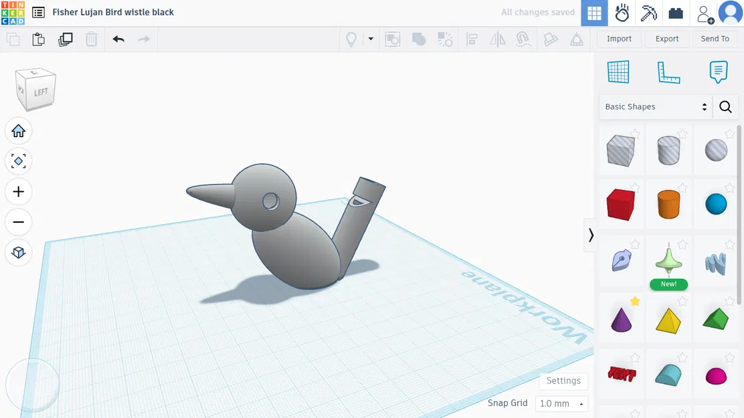744x418 pixels.
Task: Open Bricks view
Action: coord(676,13)
